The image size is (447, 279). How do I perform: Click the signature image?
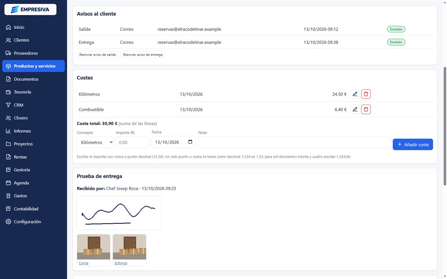[x=119, y=213]
